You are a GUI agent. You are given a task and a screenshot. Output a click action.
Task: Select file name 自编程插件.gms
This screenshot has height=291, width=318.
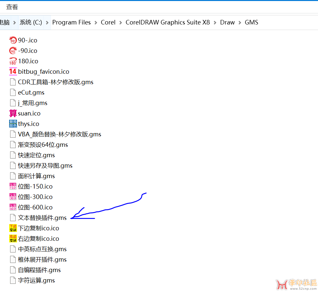(x=40, y=270)
